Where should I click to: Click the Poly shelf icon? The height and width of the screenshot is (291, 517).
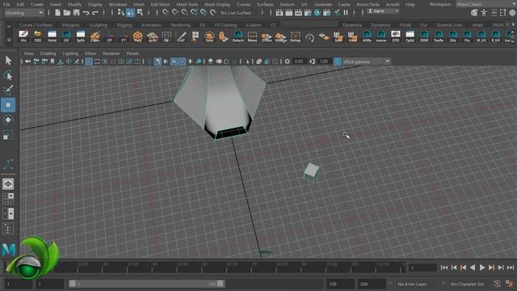(x=138, y=36)
